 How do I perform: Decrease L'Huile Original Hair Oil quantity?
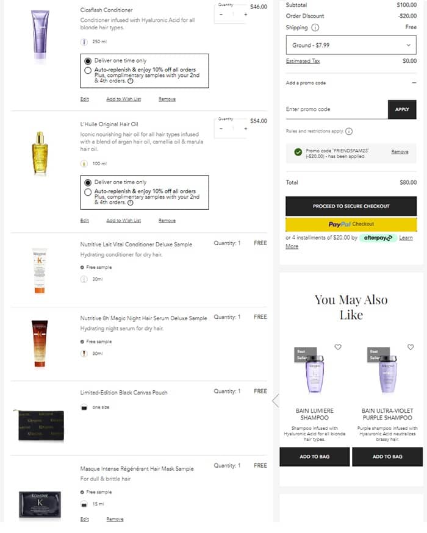pos(221,129)
